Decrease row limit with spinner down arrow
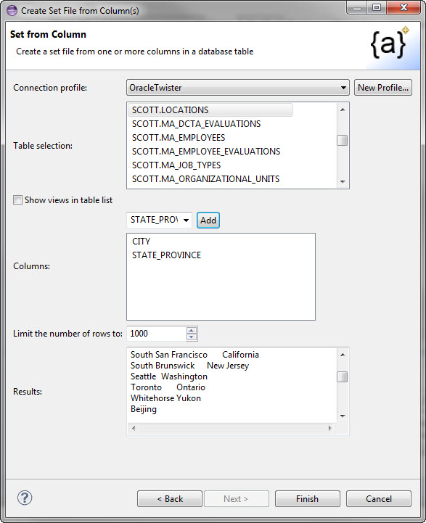426x523 pixels. click(x=192, y=337)
